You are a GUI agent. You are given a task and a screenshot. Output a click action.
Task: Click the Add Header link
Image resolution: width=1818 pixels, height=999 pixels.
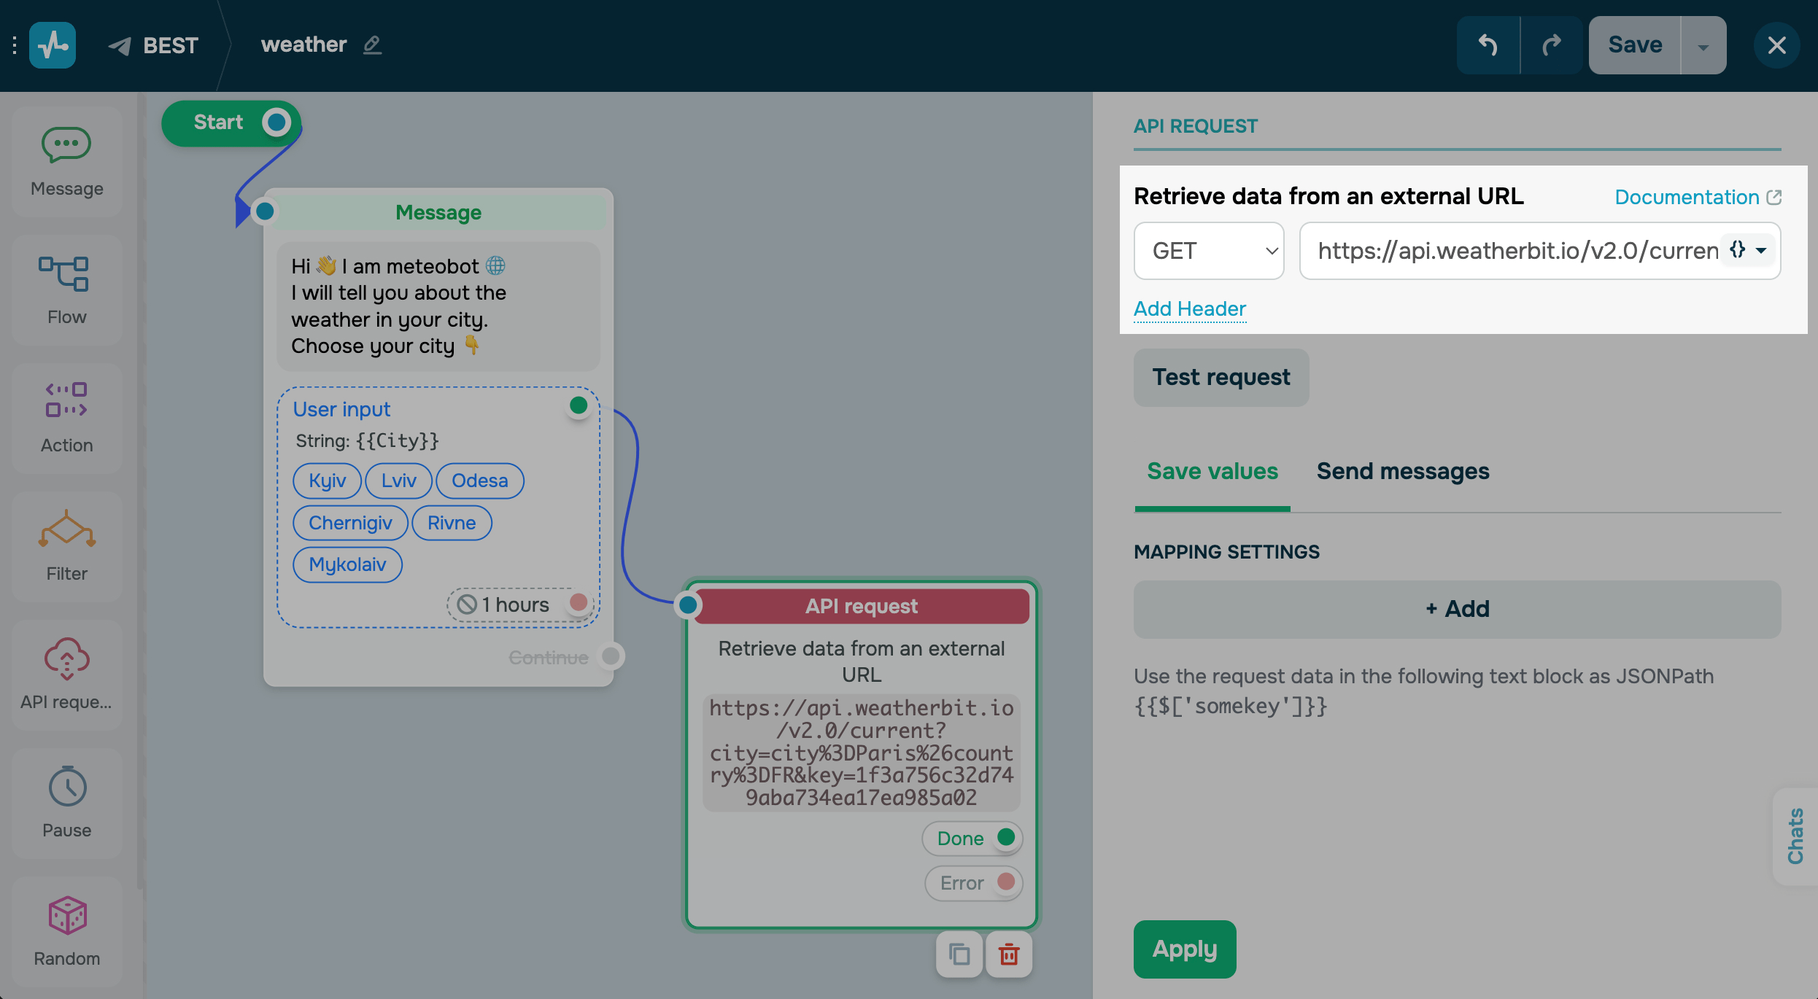[x=1189, y=309]
